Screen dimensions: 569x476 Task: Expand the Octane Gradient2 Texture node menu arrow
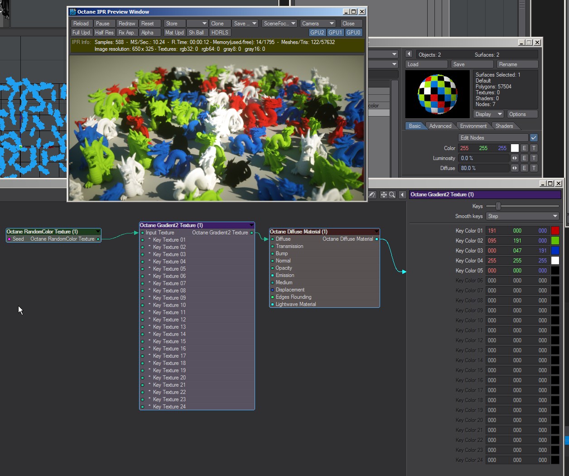click(251, 225)
